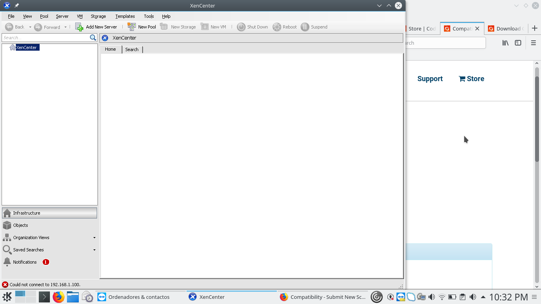Click the Add New Server toolbar icon

79,27
